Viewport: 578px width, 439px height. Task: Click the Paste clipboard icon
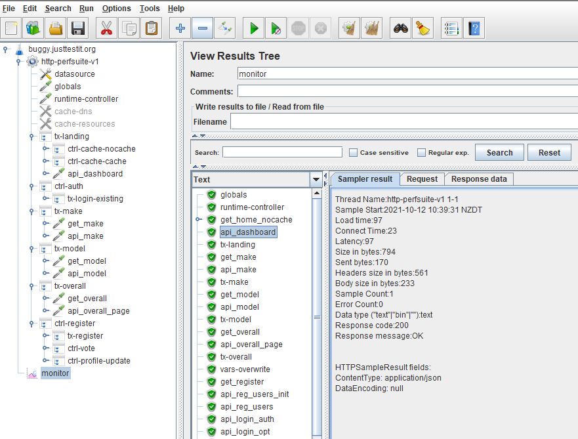point(152,28)
